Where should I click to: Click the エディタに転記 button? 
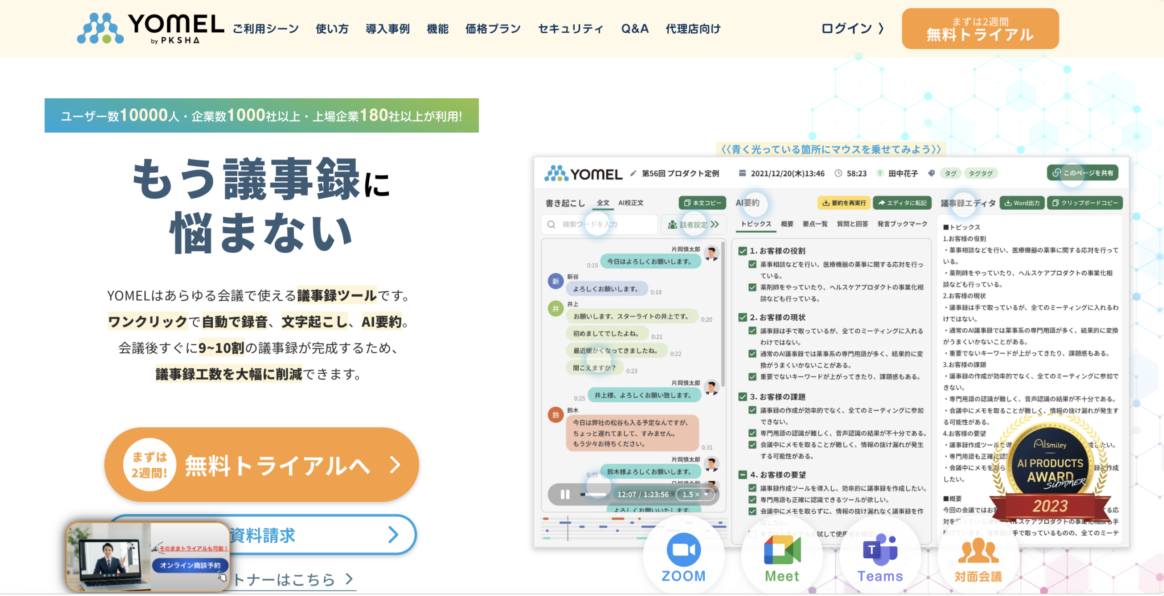(x=902, y=203)
